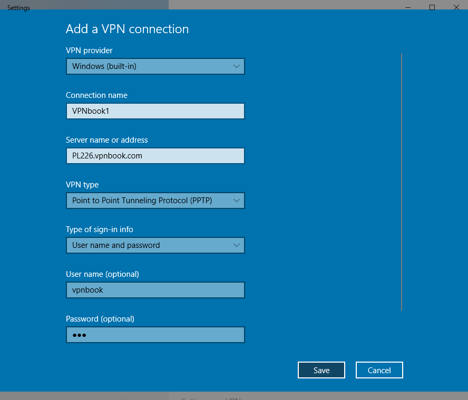This screenshot has height=400, width=468.
Task: Click the Add a VPN connection heading
Action: coord(127,29)
